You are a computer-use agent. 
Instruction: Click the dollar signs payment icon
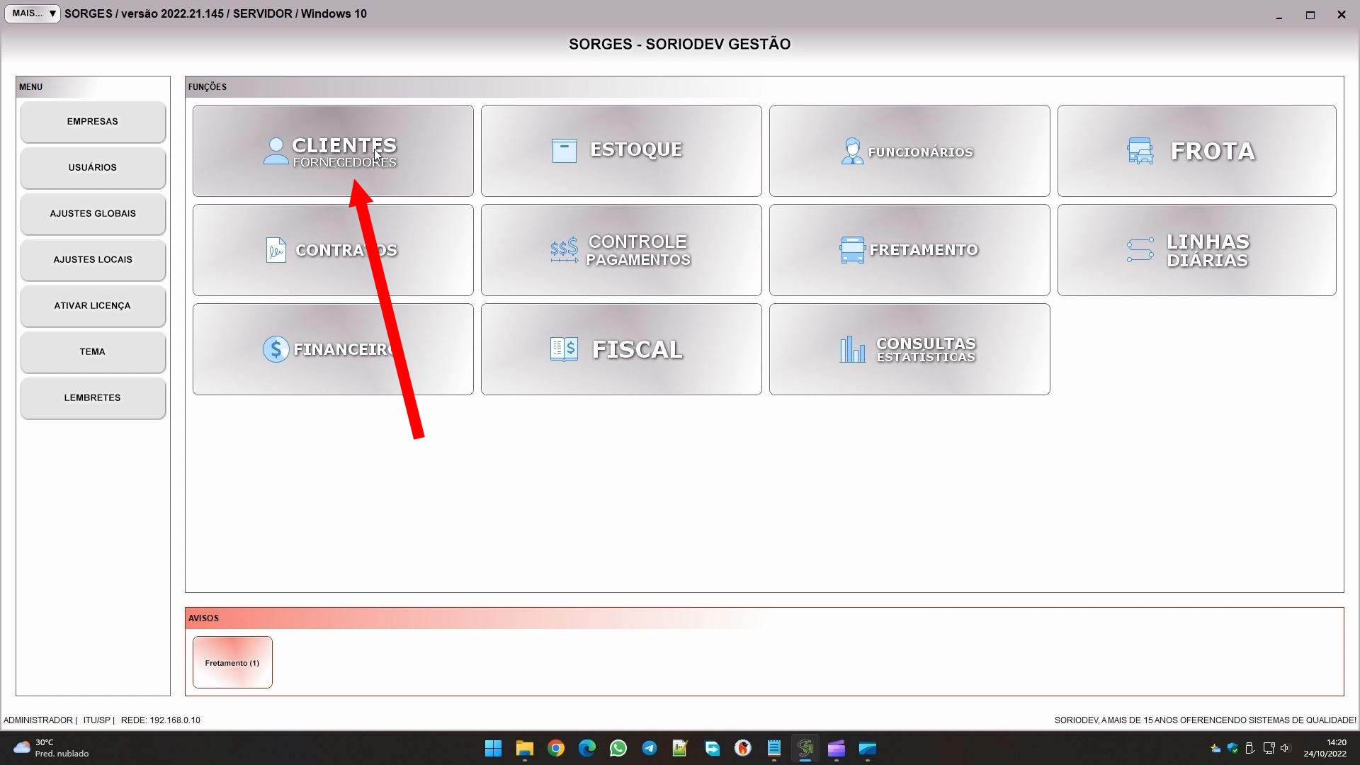point(564,250)
